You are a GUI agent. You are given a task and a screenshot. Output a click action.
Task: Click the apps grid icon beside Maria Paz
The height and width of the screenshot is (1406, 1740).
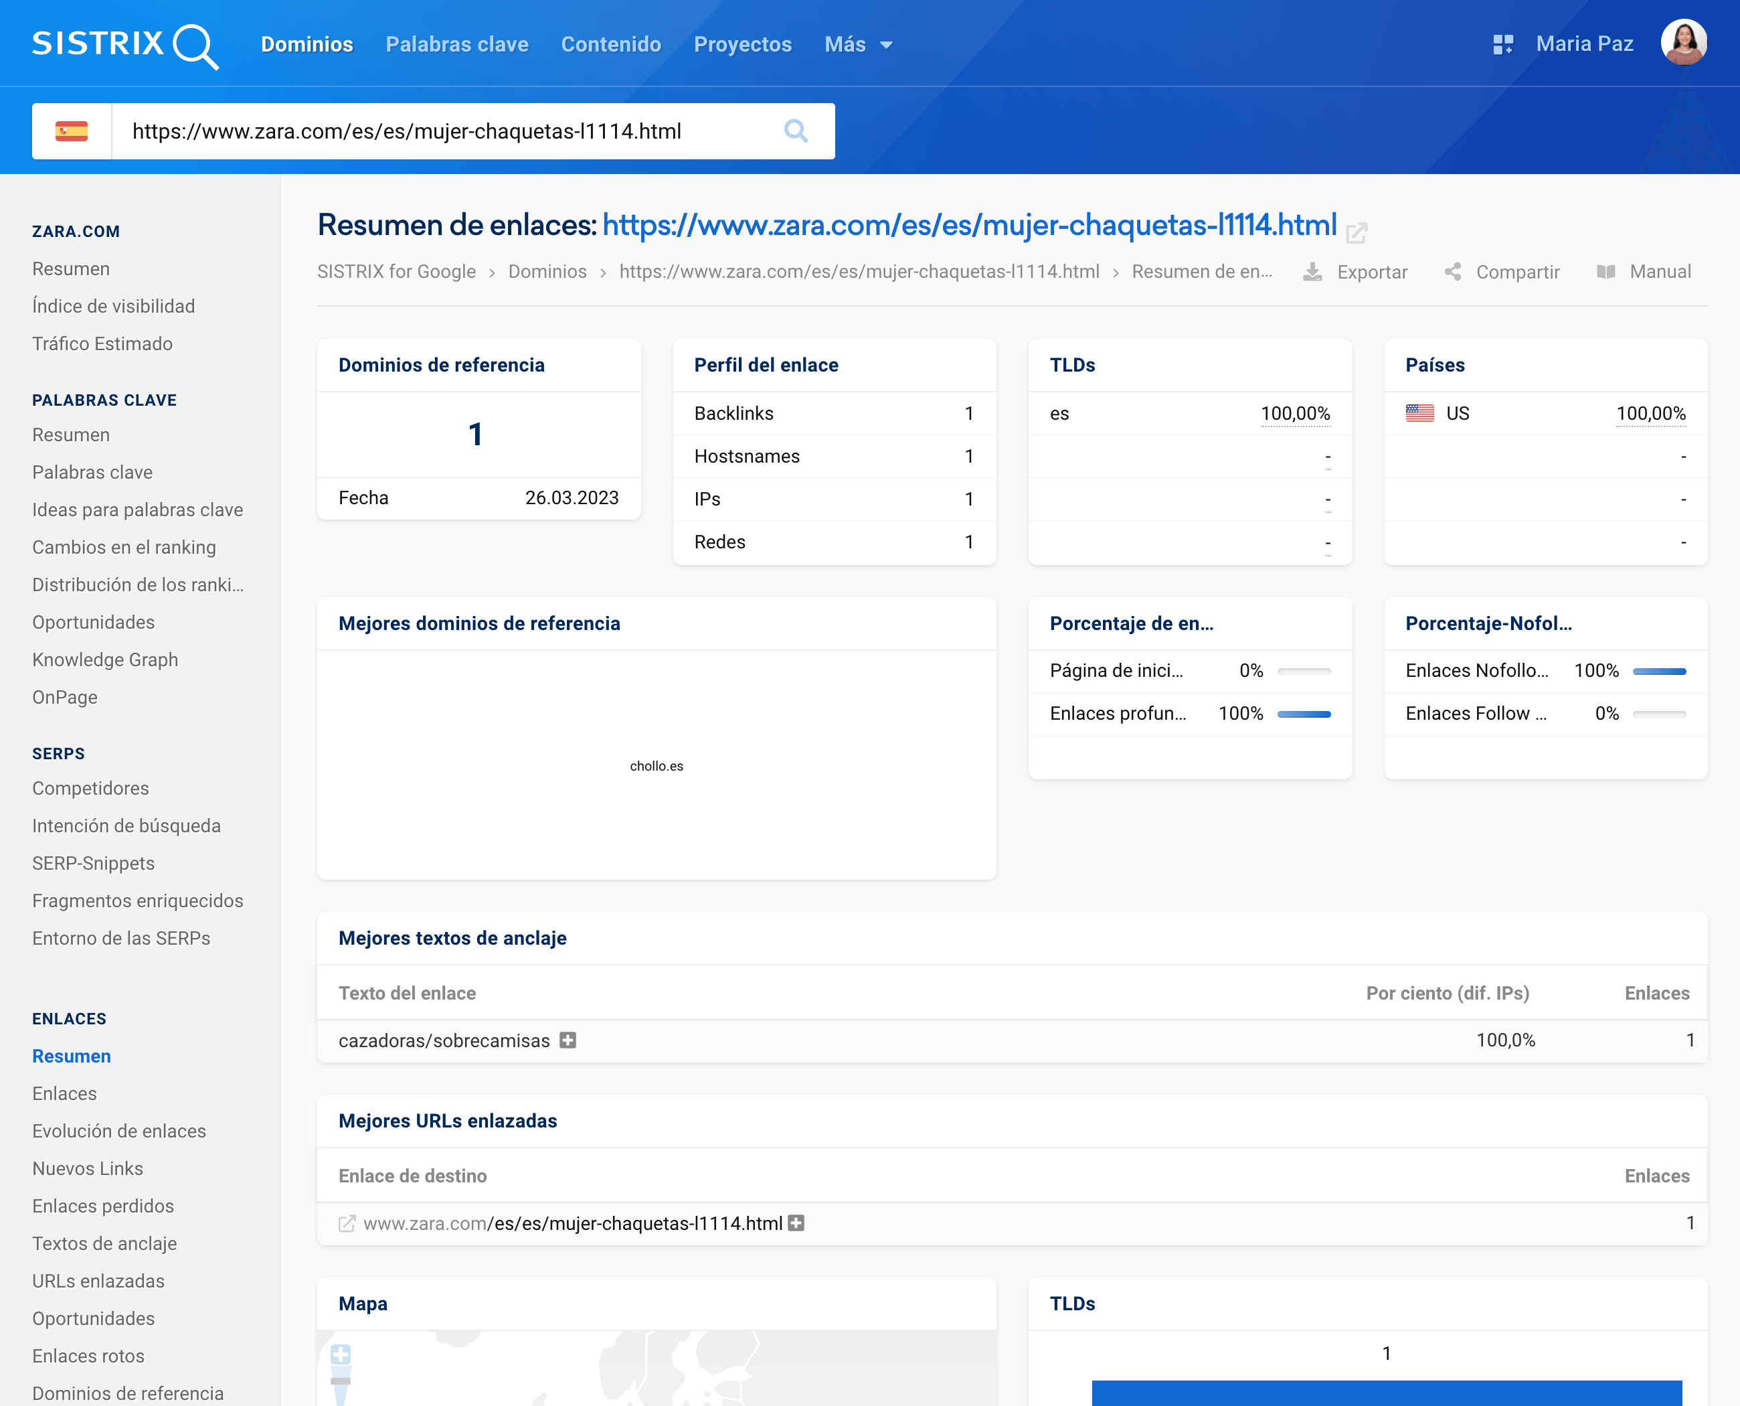pyautogui.click(x=1503, y=45)
